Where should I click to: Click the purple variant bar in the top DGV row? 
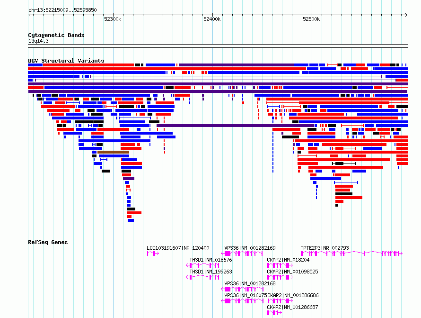click(x=236, y=65)
